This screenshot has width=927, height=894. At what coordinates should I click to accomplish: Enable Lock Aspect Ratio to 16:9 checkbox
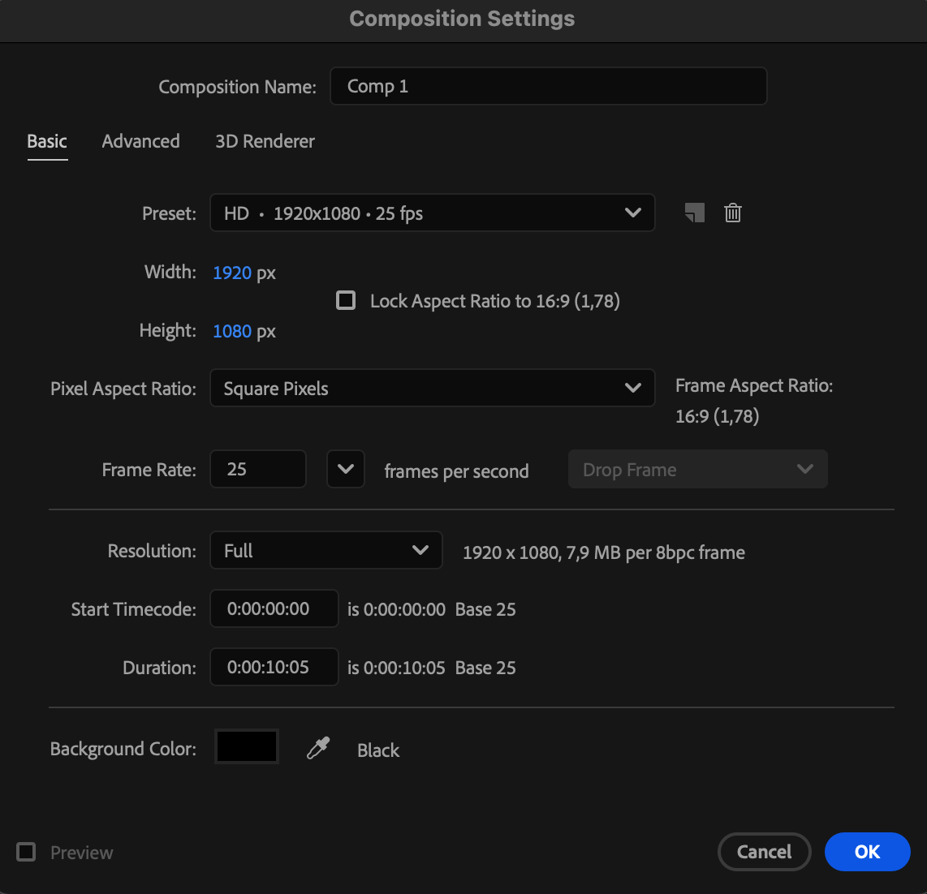click(x=347, y=301)
